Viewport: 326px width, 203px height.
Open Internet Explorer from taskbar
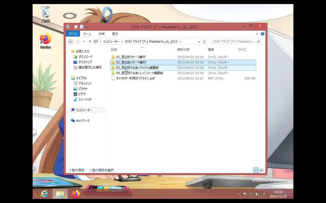[x=44, y=194]
